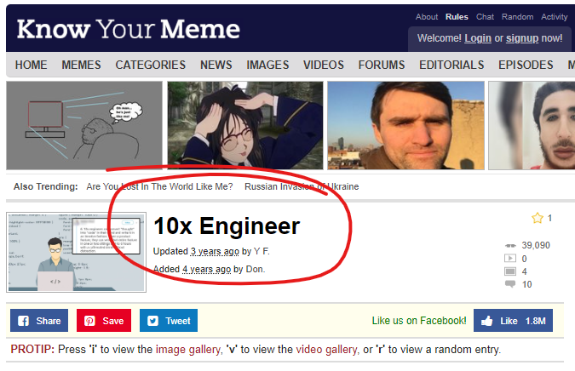Click the views eye icon
The width and height of the screenshot is (575, 371).
click(510, 245)
